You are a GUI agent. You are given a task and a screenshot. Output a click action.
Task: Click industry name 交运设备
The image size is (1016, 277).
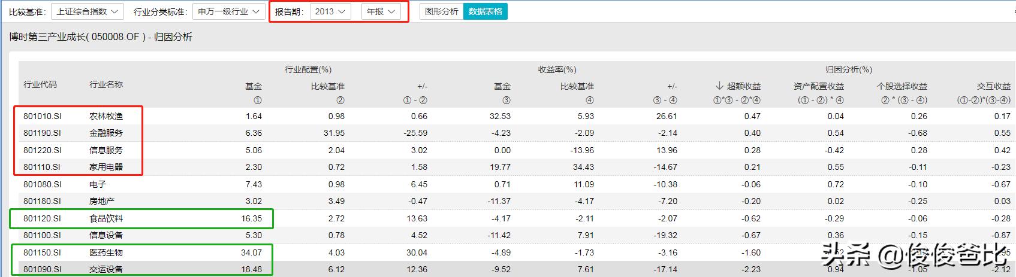106,269
